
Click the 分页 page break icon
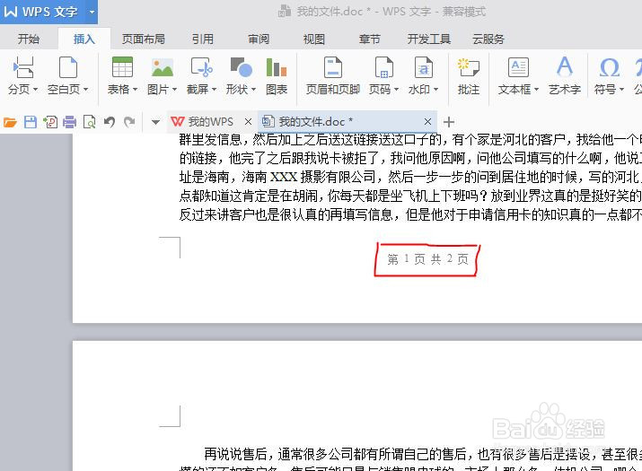[23, 67]
